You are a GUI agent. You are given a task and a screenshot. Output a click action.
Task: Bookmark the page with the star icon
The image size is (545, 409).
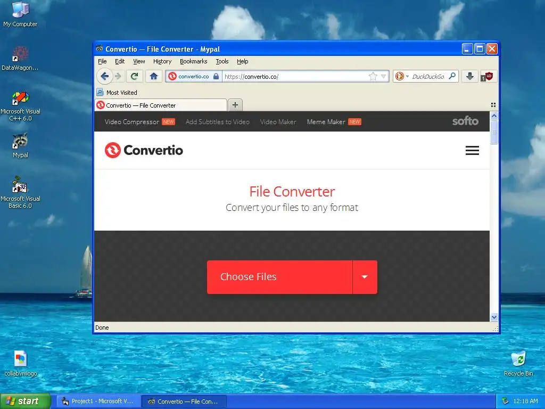tap(373, 76)
